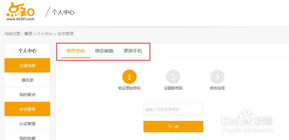This screenshot has width=289, height=140.
Task: Go to 首页 breadcrumb link
Action: tap(28, 34)
